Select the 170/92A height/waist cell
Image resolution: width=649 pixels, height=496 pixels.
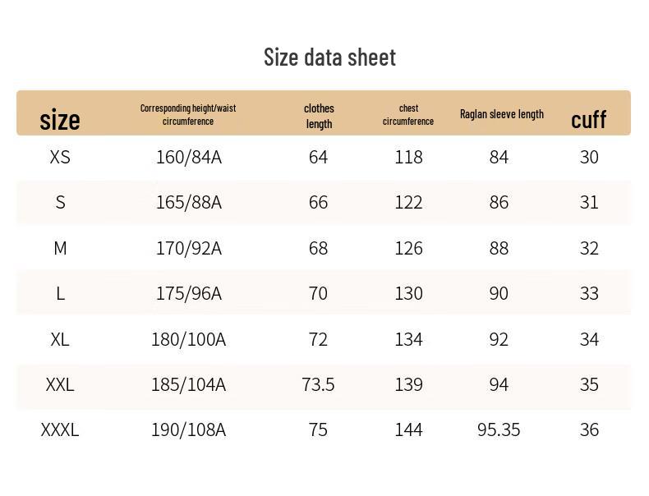pyautogui.click(x=189, y=248)
